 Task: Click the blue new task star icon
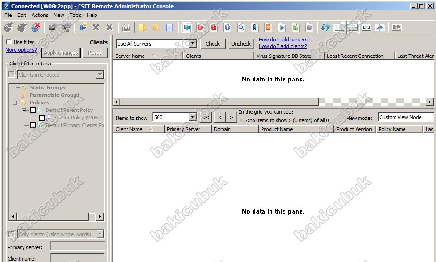point(83,27)
